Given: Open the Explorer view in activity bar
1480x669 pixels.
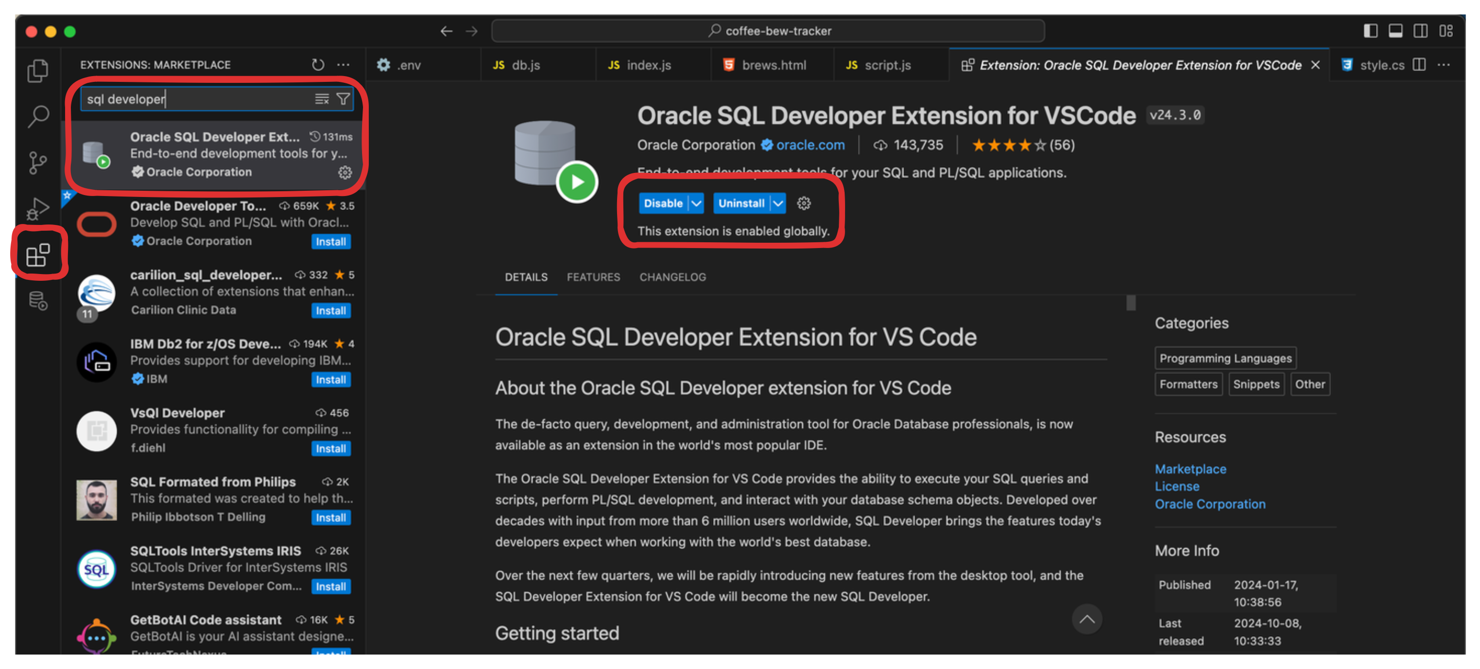Looking at the screenshot, I should (38, 71).
